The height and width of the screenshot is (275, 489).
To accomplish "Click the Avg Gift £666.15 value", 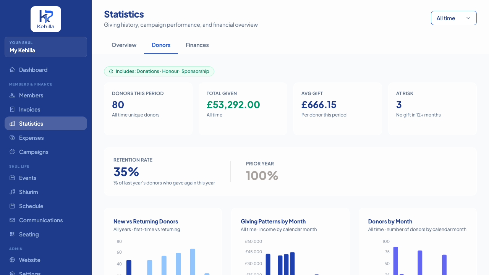I will 319,105.
